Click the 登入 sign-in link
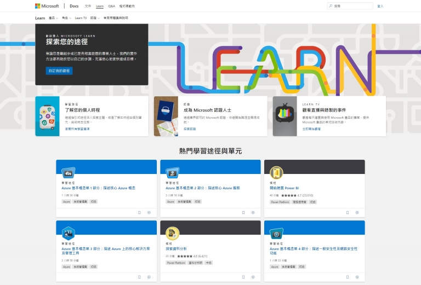Viewport: 421px width, 285px height. pyautogui.click(x=380, y=6)
